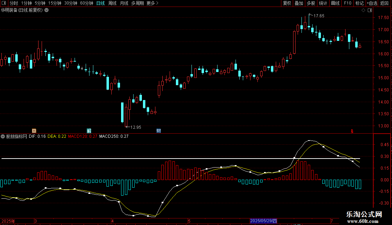The height and width of the screenshot is (225, 392).
Task: Click the MACD120: 0.27 label
Action: tap(83, 136)
